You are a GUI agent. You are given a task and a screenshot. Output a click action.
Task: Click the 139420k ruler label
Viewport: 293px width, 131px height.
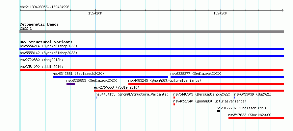(220, 13)
